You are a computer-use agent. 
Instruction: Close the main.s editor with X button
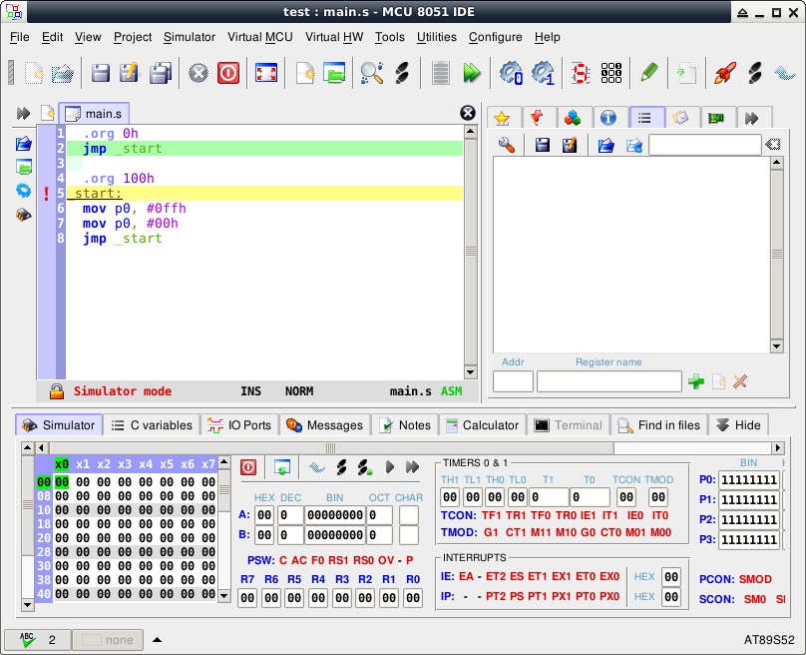tap(467, 114)
